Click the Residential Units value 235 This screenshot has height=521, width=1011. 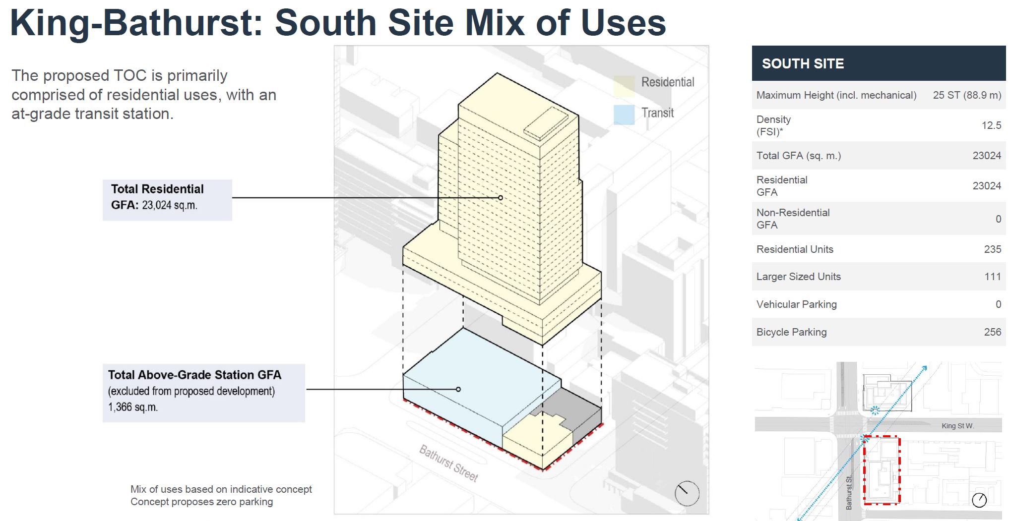tap(992, 249)
